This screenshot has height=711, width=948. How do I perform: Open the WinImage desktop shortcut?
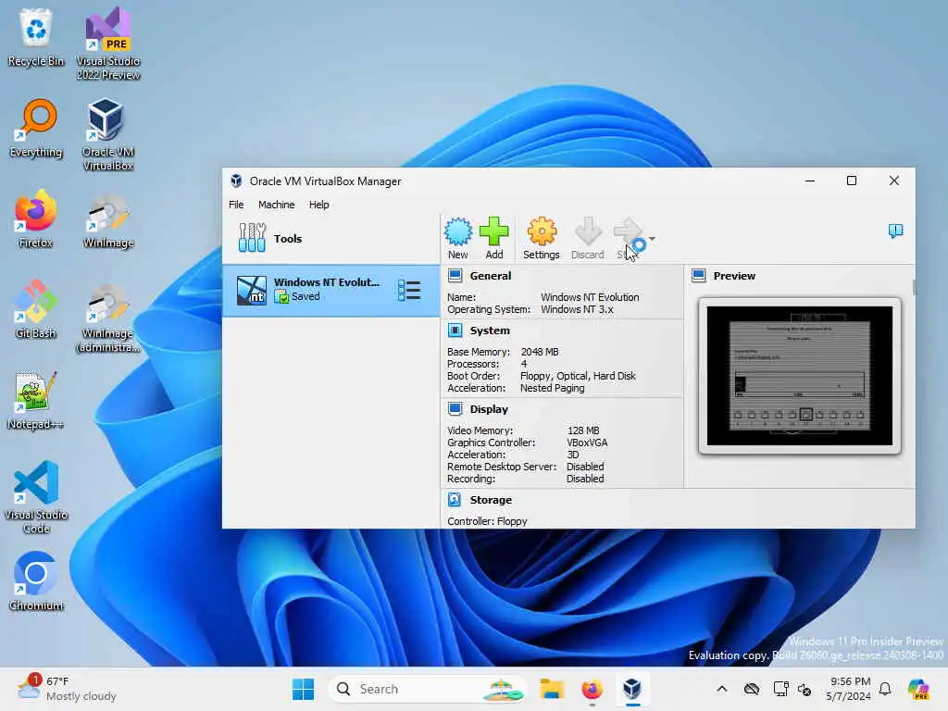tap(108, 220)
